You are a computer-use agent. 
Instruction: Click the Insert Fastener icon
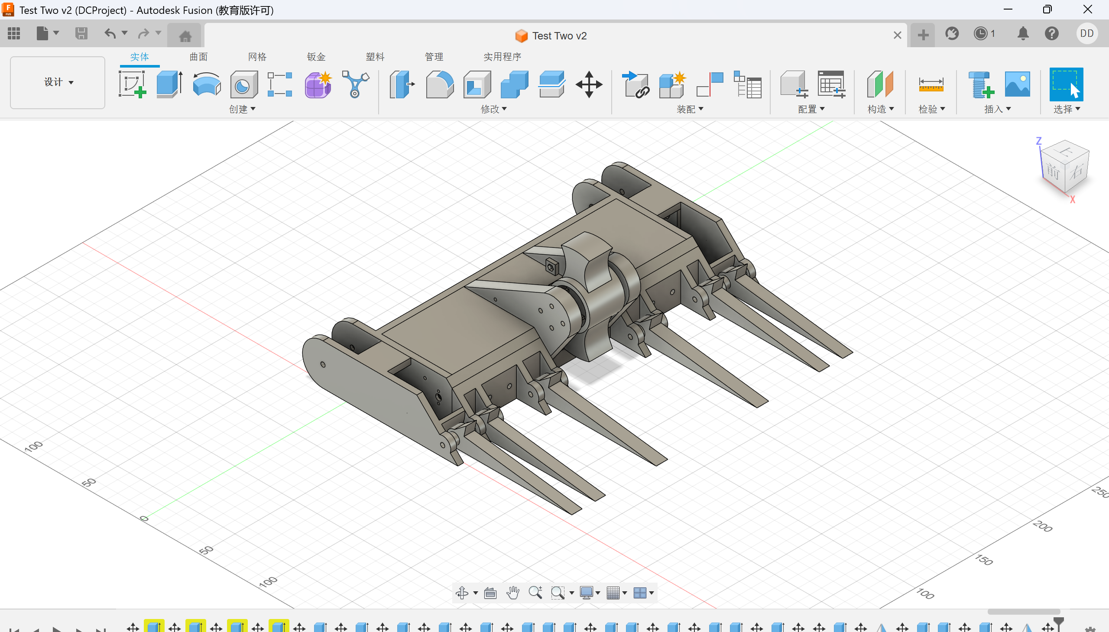pos(981,84)
